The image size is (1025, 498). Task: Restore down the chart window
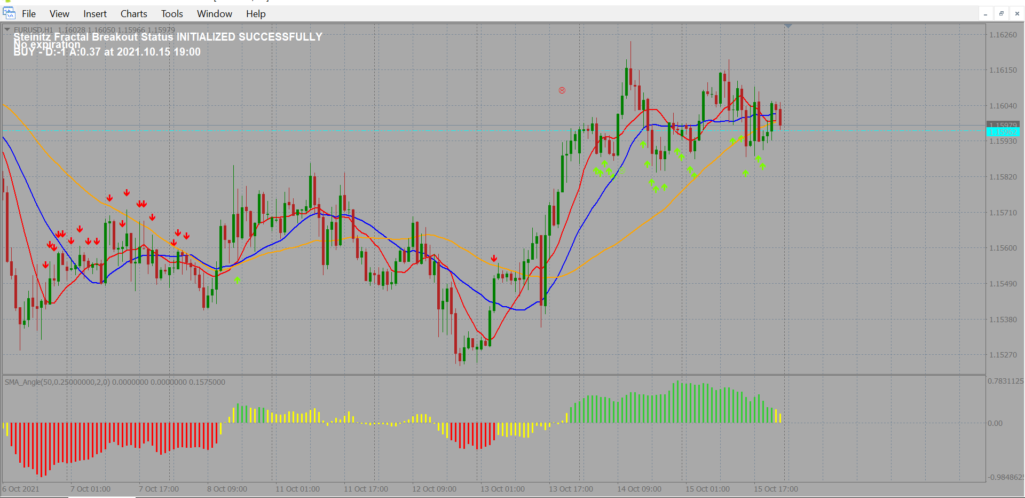[1002, 14]
